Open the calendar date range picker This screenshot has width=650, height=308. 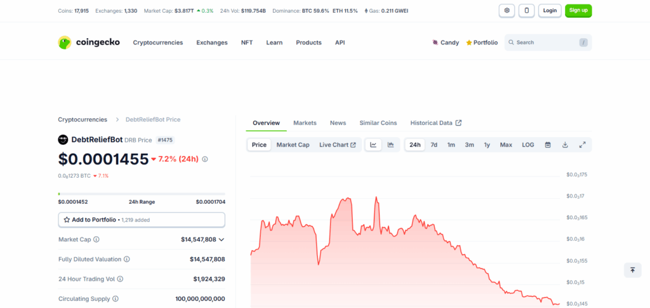pyautogui.click(x=548, y=145)
